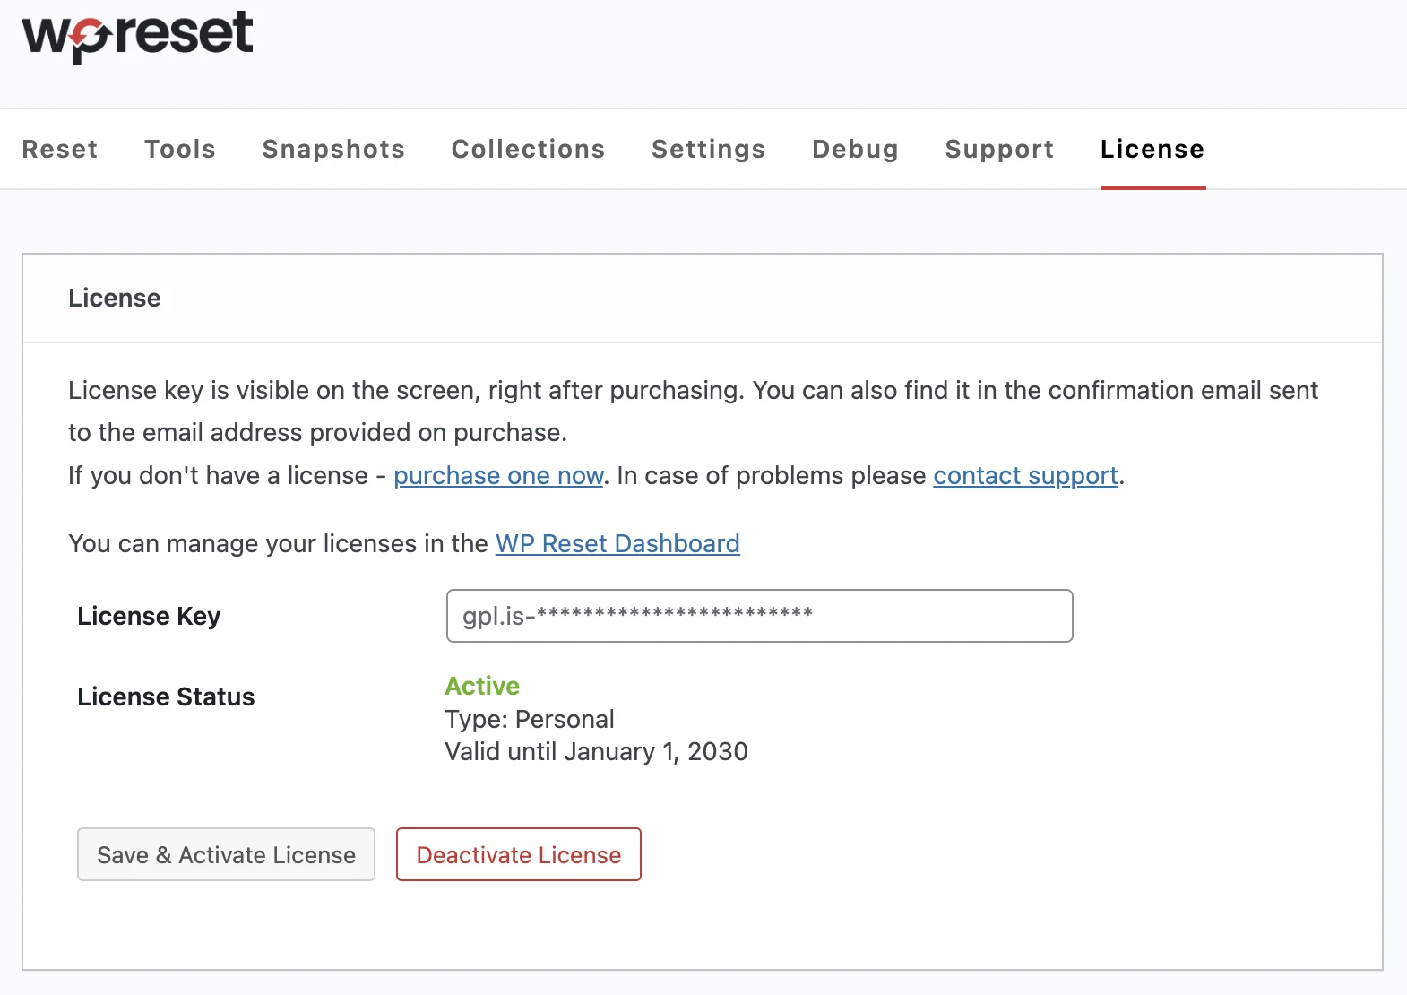
Task: Open the Reset tab
Action: pyautogui.click(x=60, y=149)
